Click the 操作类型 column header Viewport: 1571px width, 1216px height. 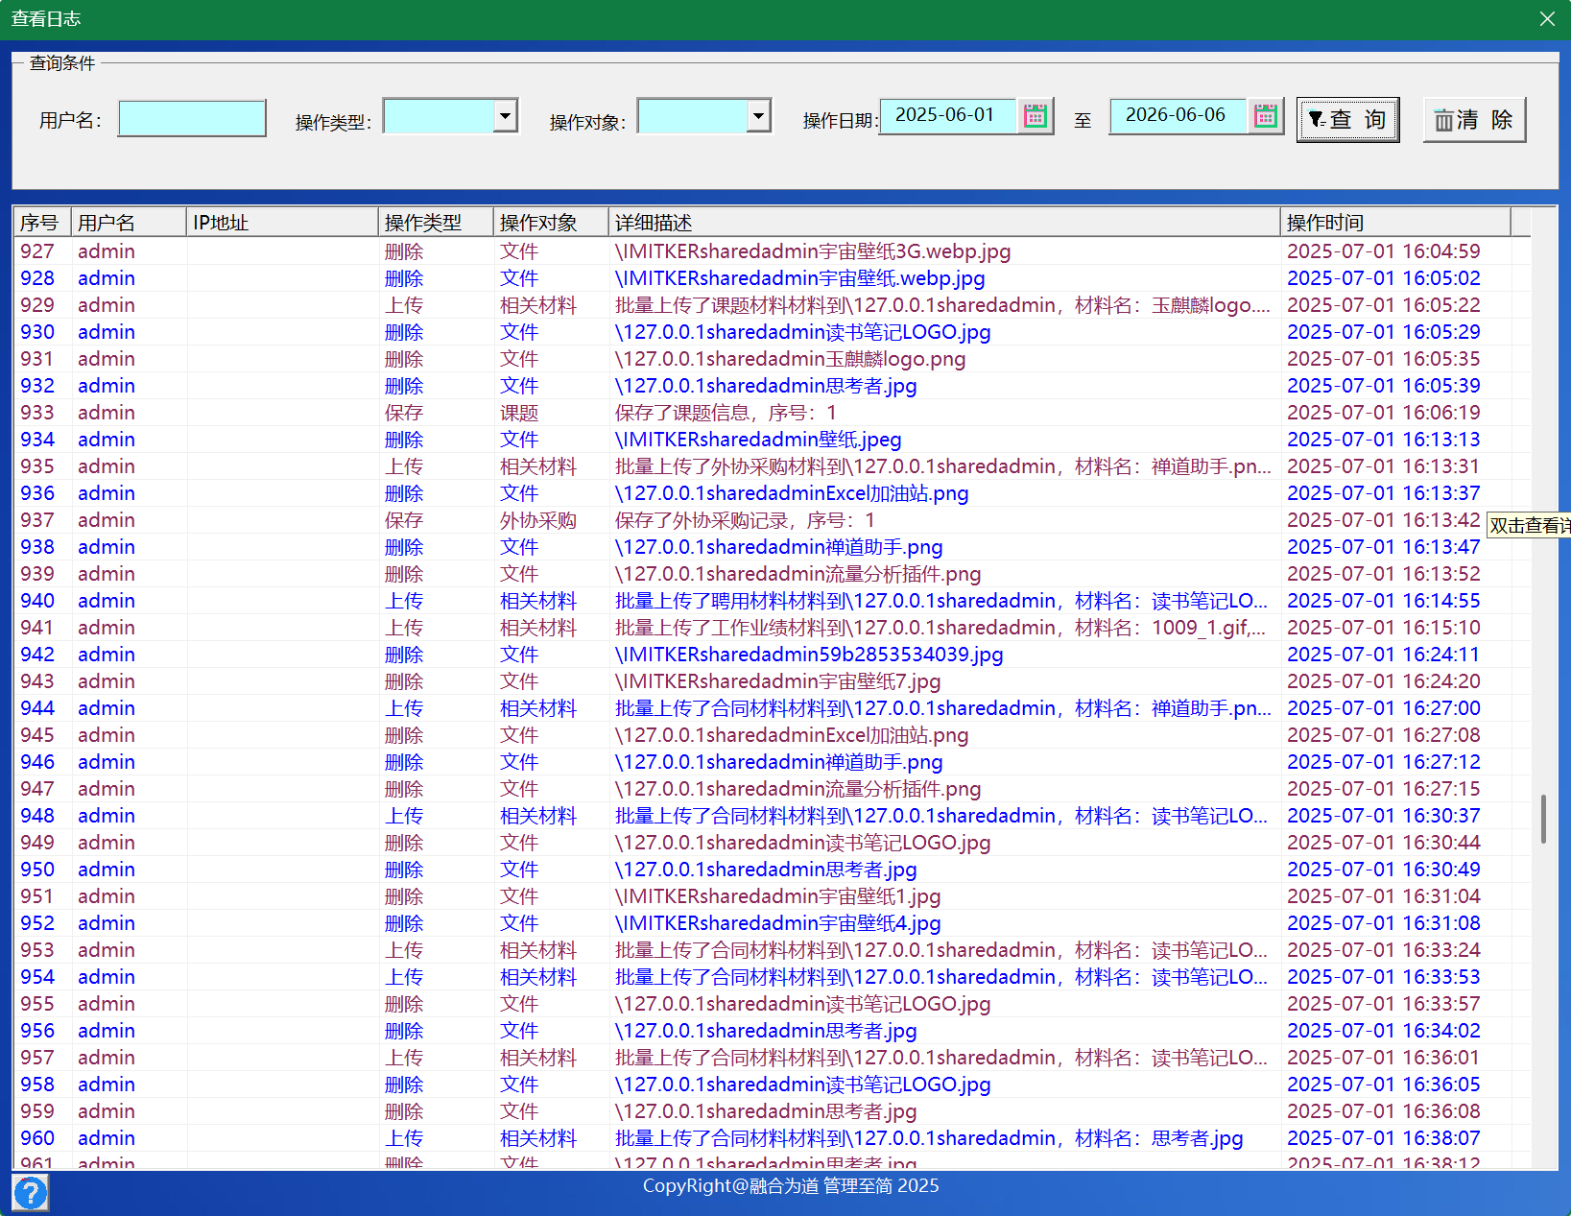pos(436,223)
